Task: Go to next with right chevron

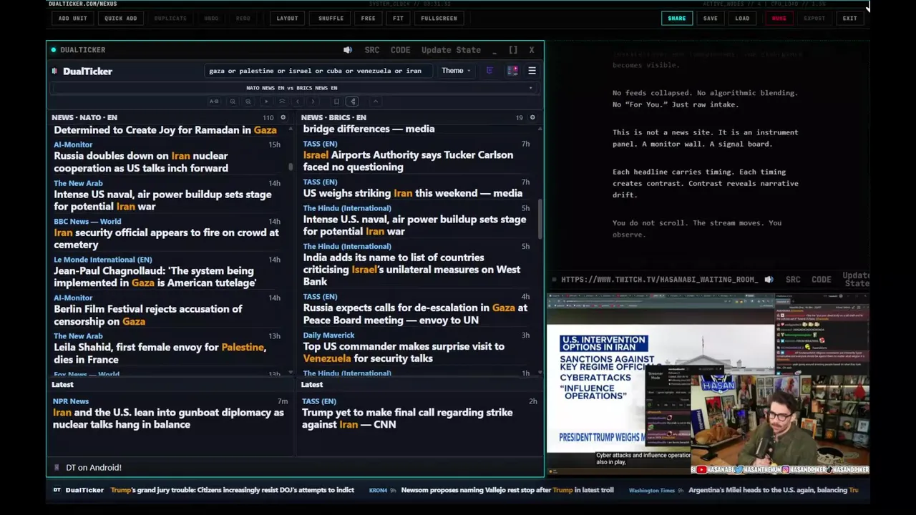Action: [x=313, y=102]
